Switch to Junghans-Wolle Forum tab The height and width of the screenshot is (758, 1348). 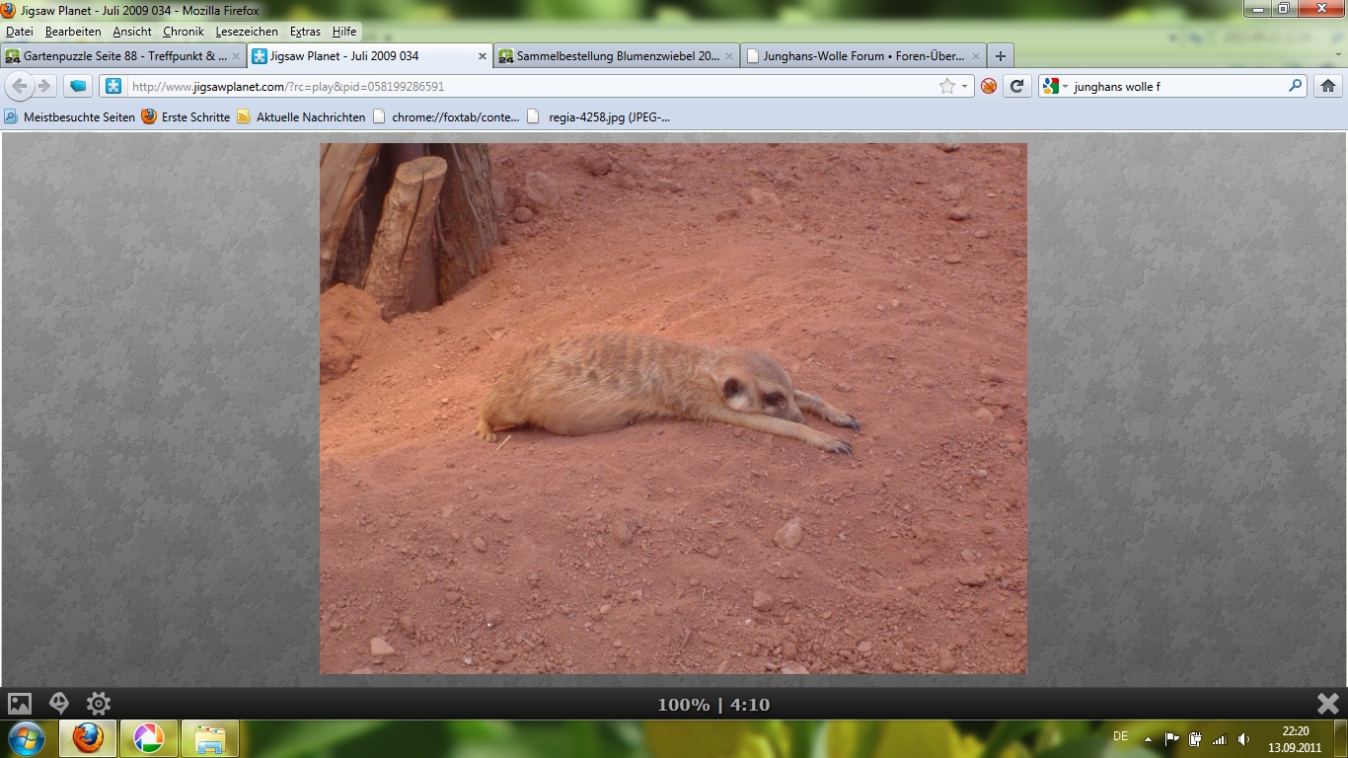pyautogui.click(x=861, y=56)
